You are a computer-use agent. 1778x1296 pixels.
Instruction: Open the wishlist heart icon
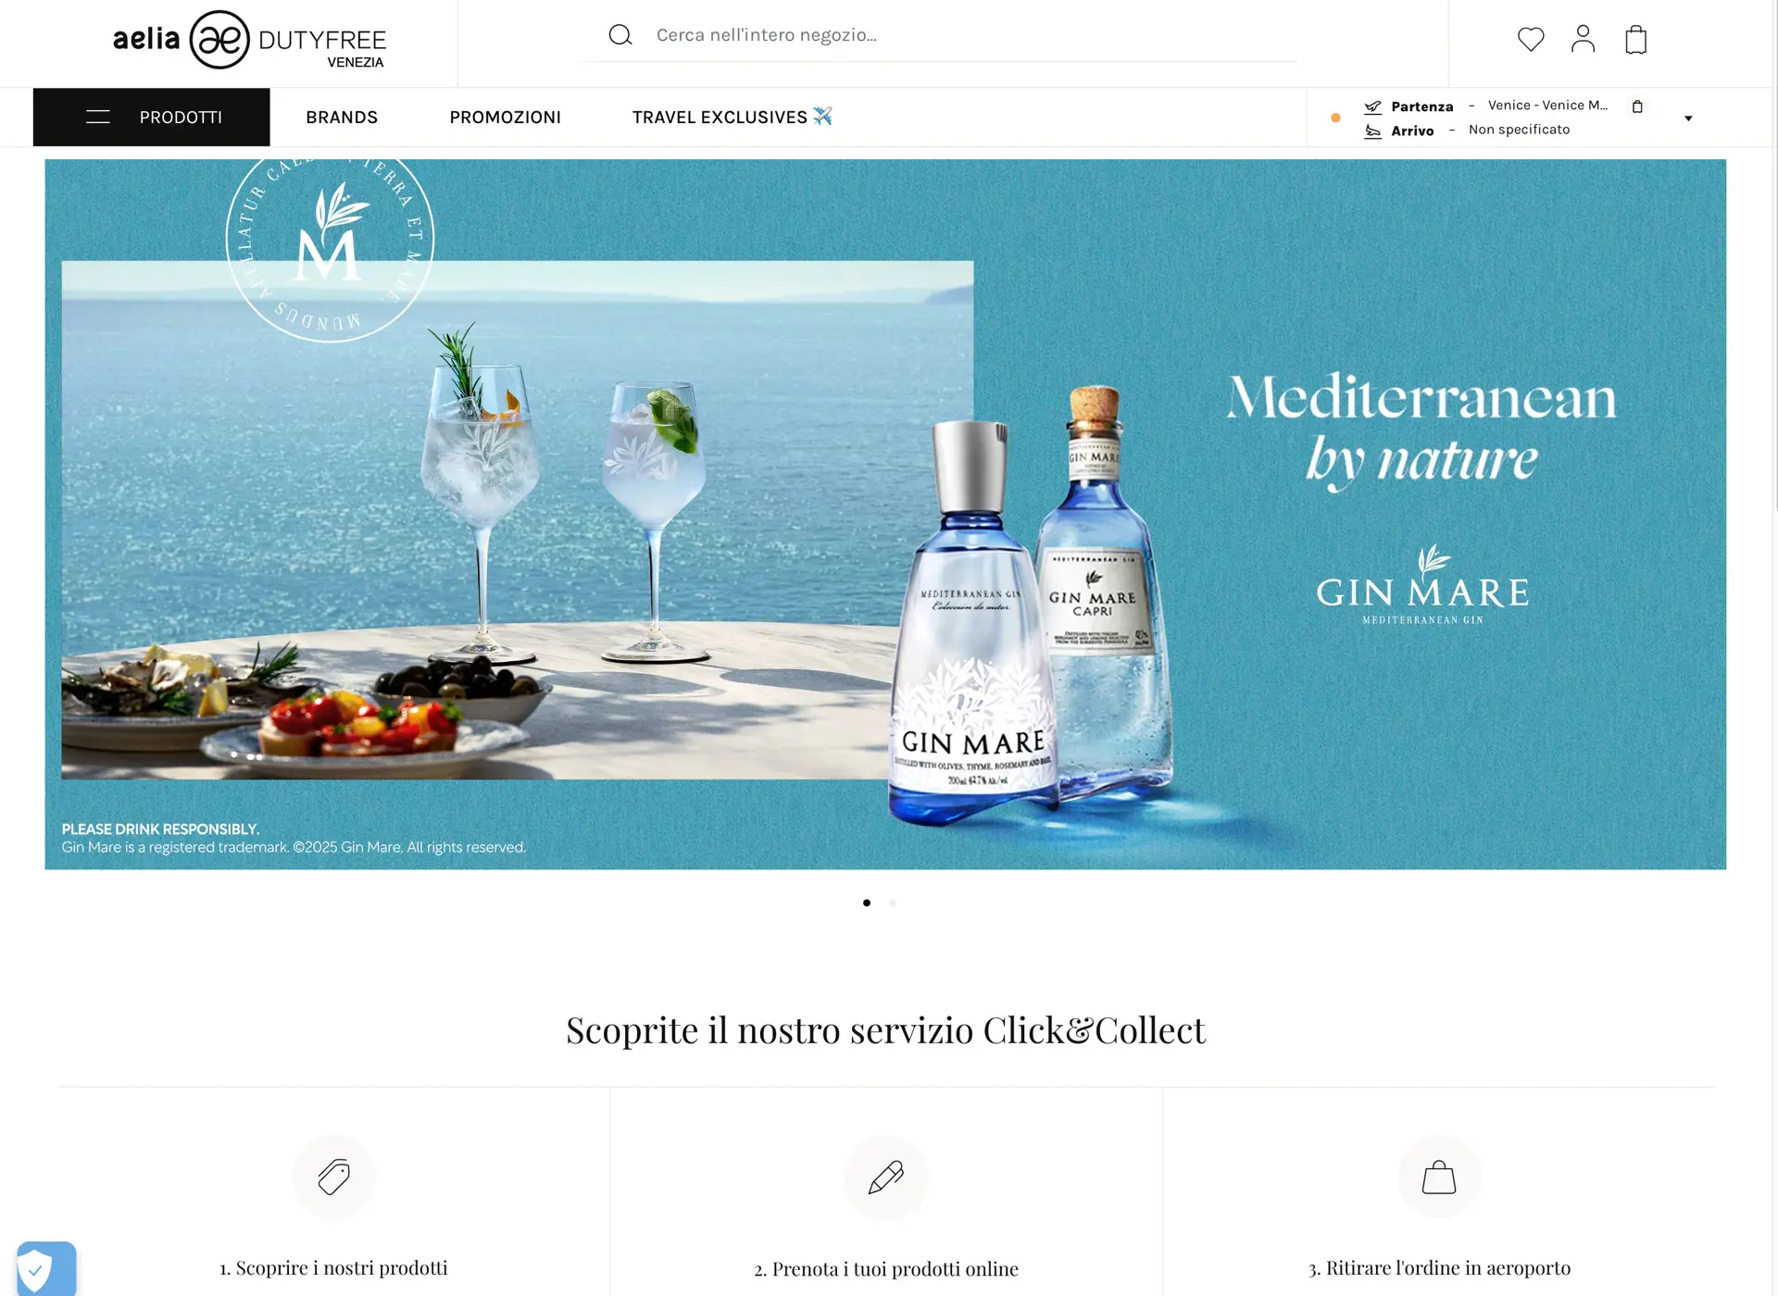[x=1531, y=39]
